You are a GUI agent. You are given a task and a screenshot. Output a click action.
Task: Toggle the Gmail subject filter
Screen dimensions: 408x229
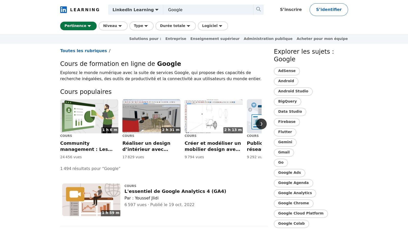[x=284, y=152]
